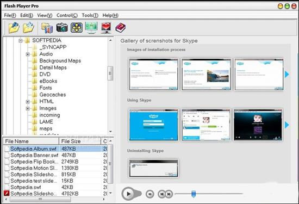Select the Geocaches folder
The width and height of the screenshot is (299, 204).
[x=53, y=95]
